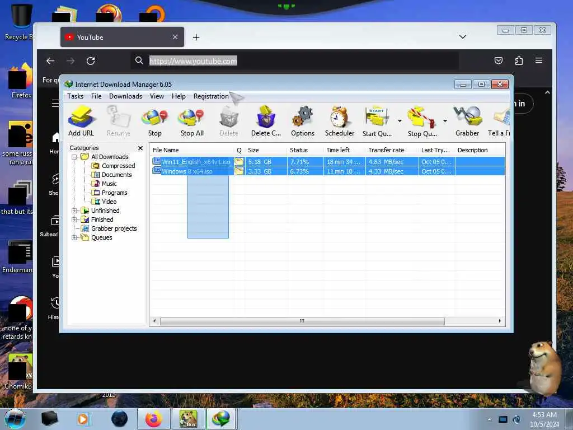This screenshot has height=430, width=573.
Task: Click the download list scrollbar's right arrow
Action: tap(500, 321)
